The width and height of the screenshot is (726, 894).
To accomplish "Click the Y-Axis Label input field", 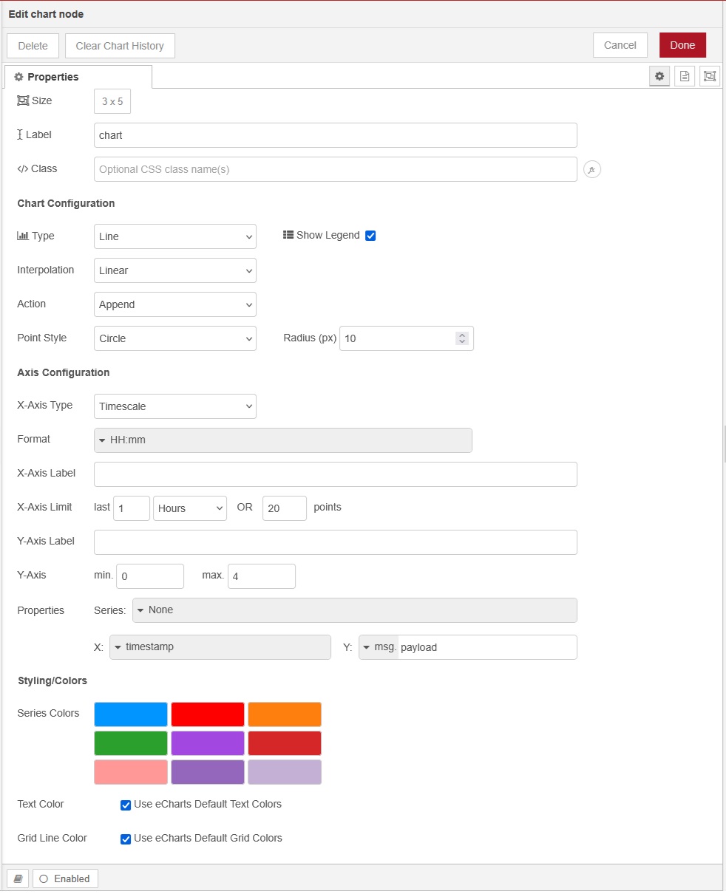I will click(x=336, y=542).
